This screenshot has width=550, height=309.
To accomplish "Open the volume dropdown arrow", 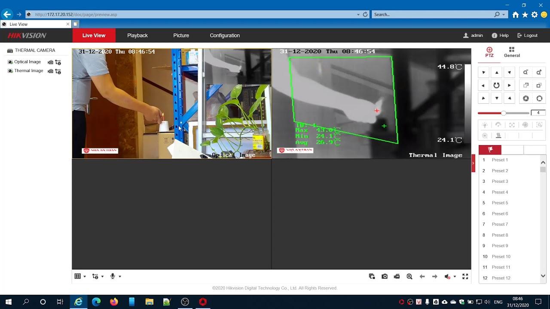I will pyautogui.click(x=455, y=277).
